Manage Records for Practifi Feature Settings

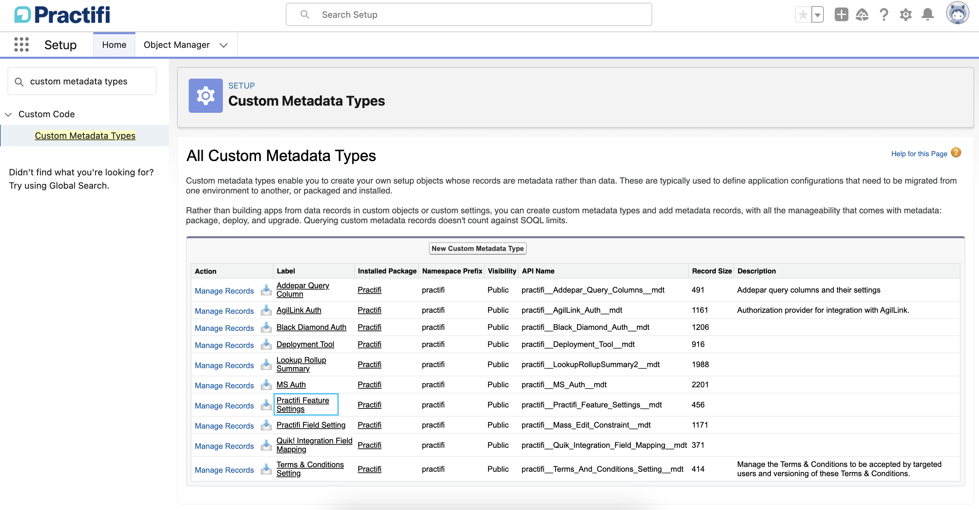pyautogui.click(x=224, y=405)
